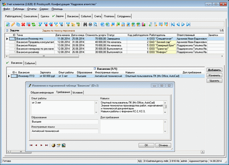Refresh data with the green arrows icon
229x165 pixels.
click(x=33, y=24)
